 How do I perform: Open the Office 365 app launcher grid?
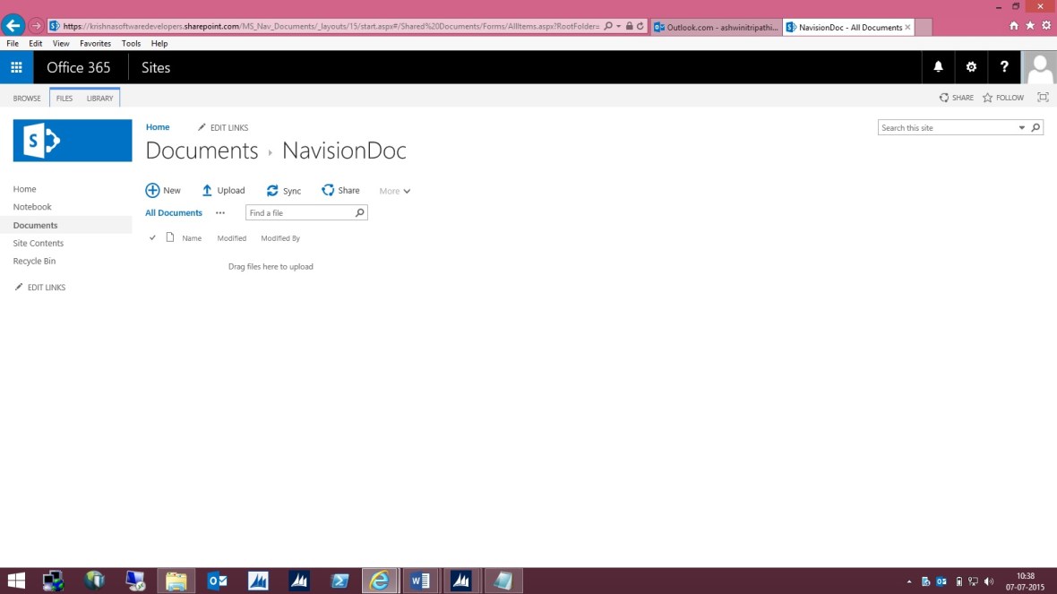click(x=16, y=66)
